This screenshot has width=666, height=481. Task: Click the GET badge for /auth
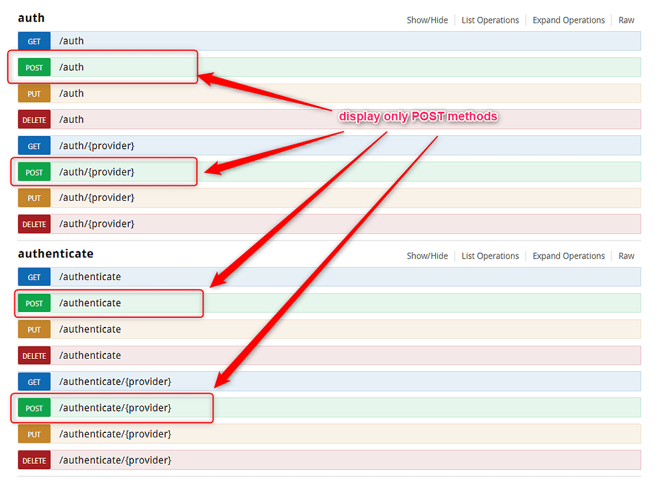click(34, 40)
